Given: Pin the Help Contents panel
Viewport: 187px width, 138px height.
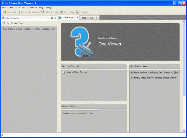Looking at the screenshot, I should click(x=52, y=18).
